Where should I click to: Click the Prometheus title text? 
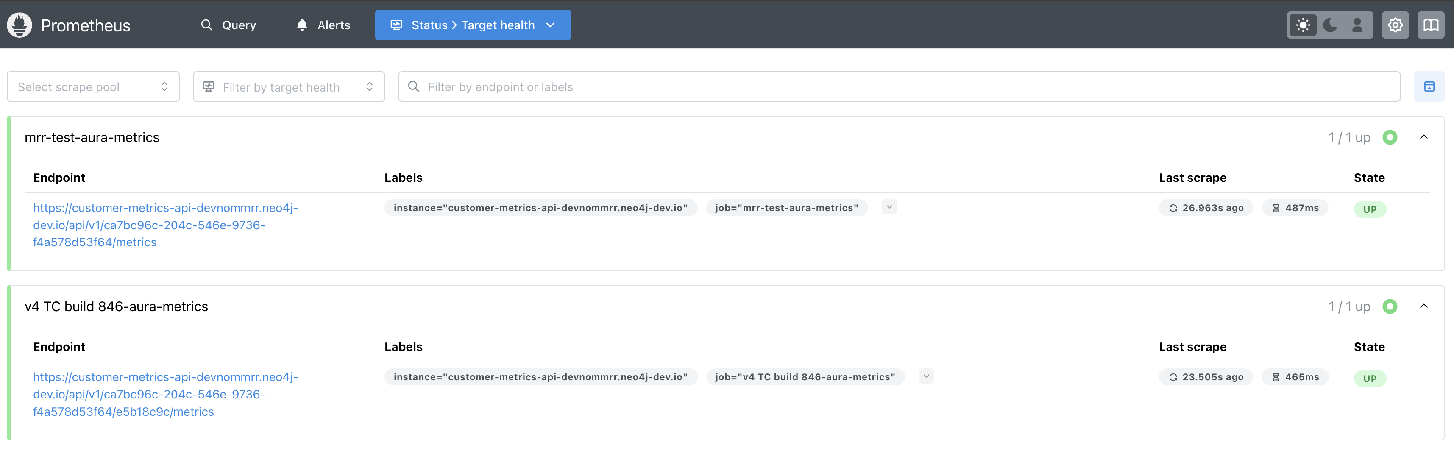coord(86,25)
